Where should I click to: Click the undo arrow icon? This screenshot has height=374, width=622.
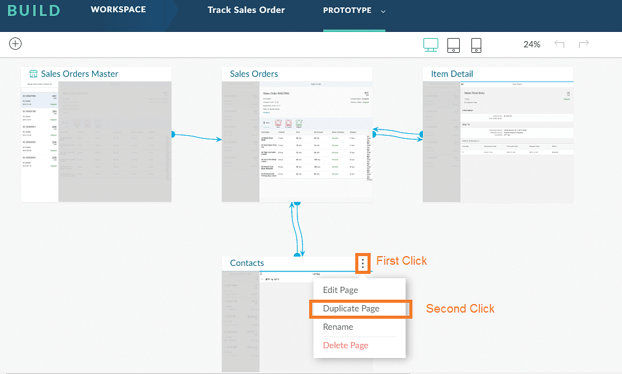[x=559, y=44]
